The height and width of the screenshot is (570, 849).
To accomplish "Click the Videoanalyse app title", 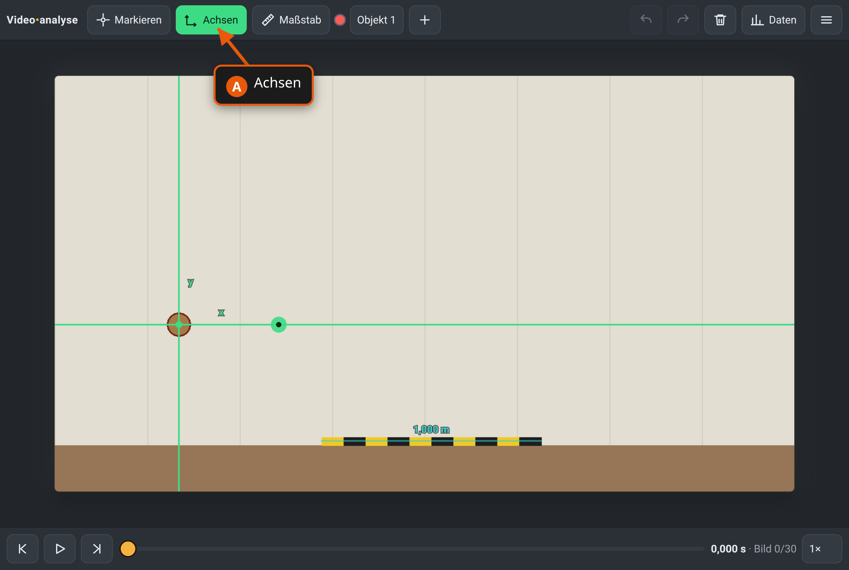I will point(42,20).
